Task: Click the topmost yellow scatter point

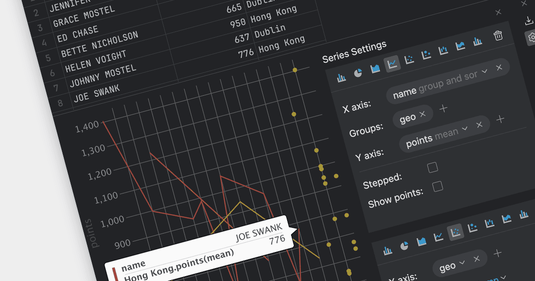Action: (295, 70)
